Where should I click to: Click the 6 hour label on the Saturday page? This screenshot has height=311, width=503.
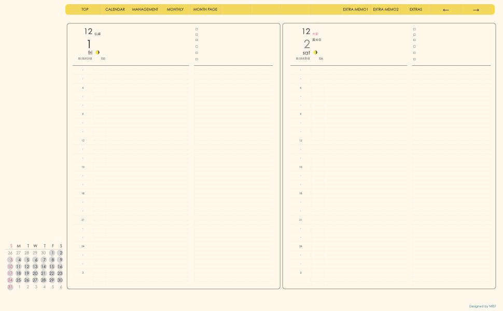301,88
